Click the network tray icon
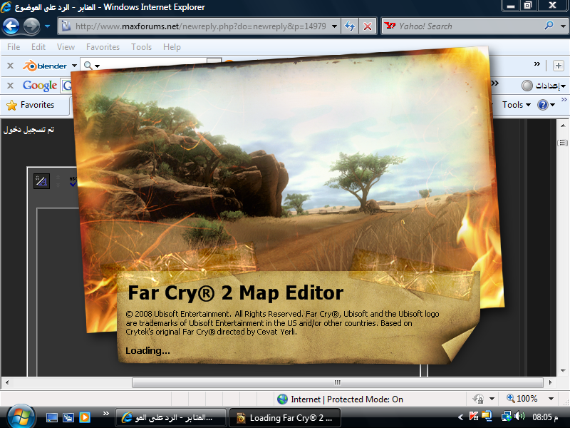570x428 pixels. pyautogui.click(x=507, y=416)
